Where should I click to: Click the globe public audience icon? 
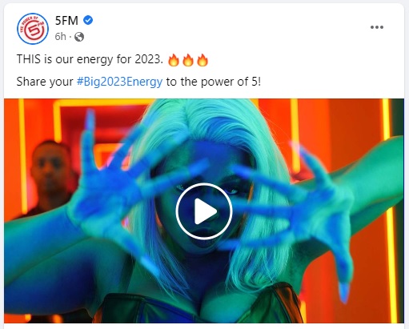pyautogui.click(x=79, y=37)
